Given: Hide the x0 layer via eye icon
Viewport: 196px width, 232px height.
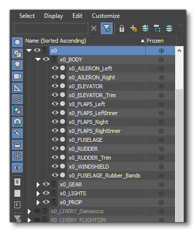Looking at the screenshot, I should (37, 50).
